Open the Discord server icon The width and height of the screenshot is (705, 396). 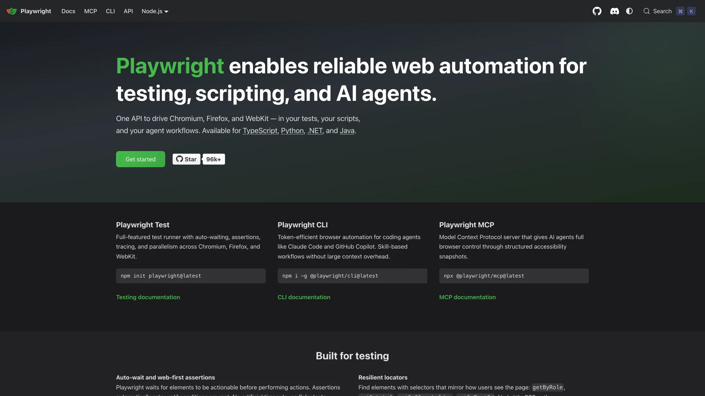click(614, 11)
